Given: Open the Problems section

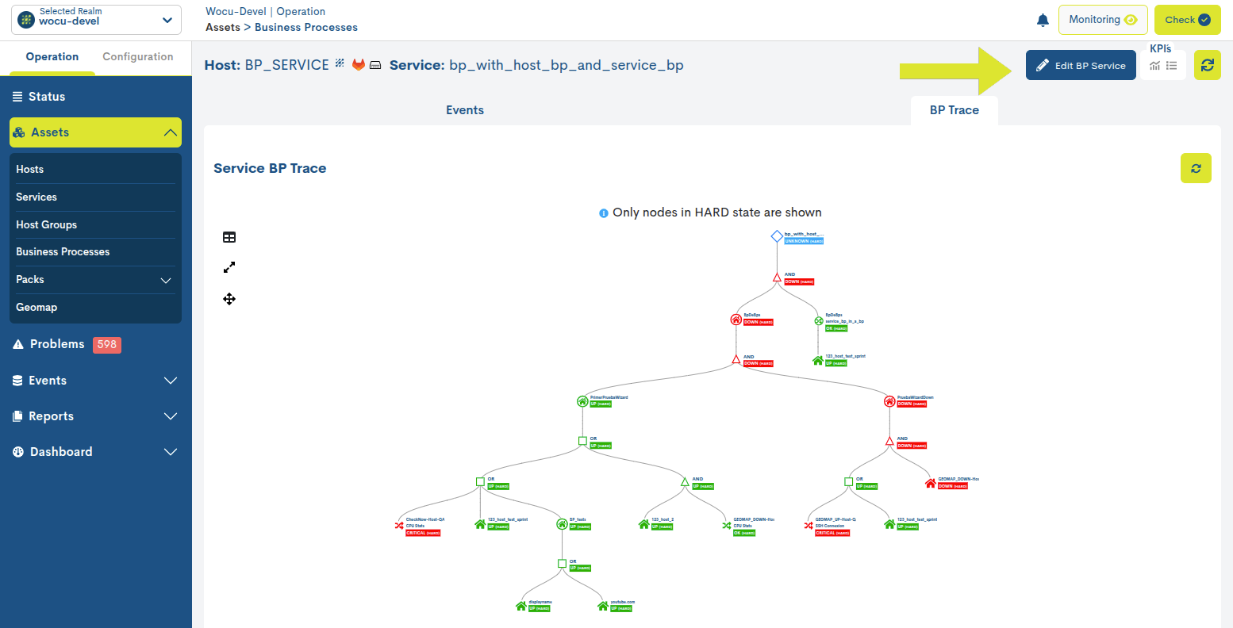Looking at the screenshot, I should click(x=57, y=344).
